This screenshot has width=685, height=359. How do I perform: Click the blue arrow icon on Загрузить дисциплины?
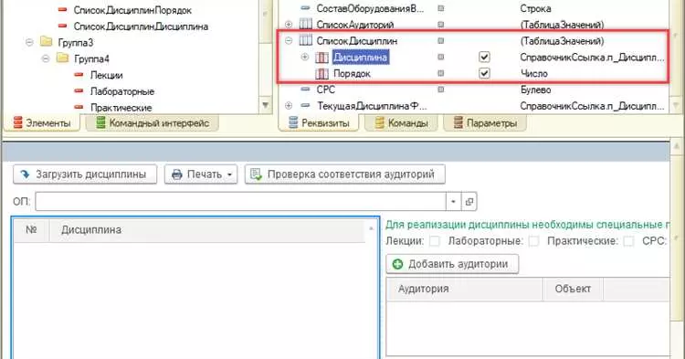tap(25, 174)
